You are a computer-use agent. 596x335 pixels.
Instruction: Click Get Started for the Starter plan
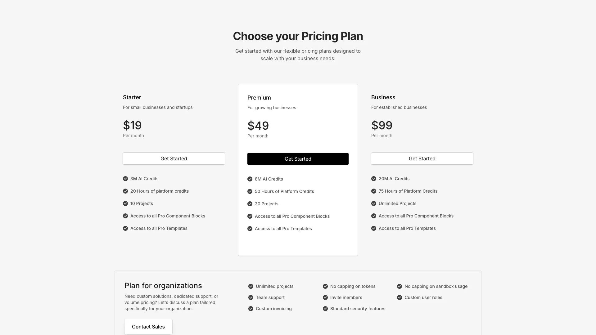coord(174,158)
